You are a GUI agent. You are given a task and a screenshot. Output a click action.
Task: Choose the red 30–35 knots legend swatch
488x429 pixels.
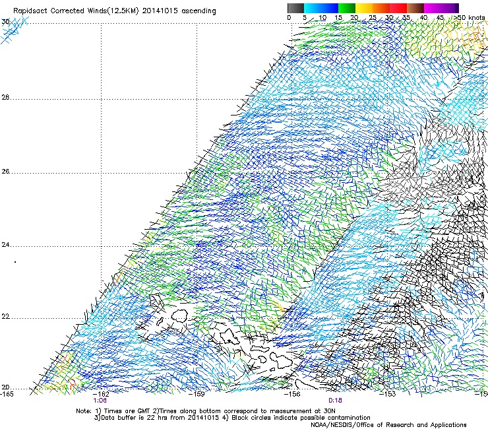point(398,8)
